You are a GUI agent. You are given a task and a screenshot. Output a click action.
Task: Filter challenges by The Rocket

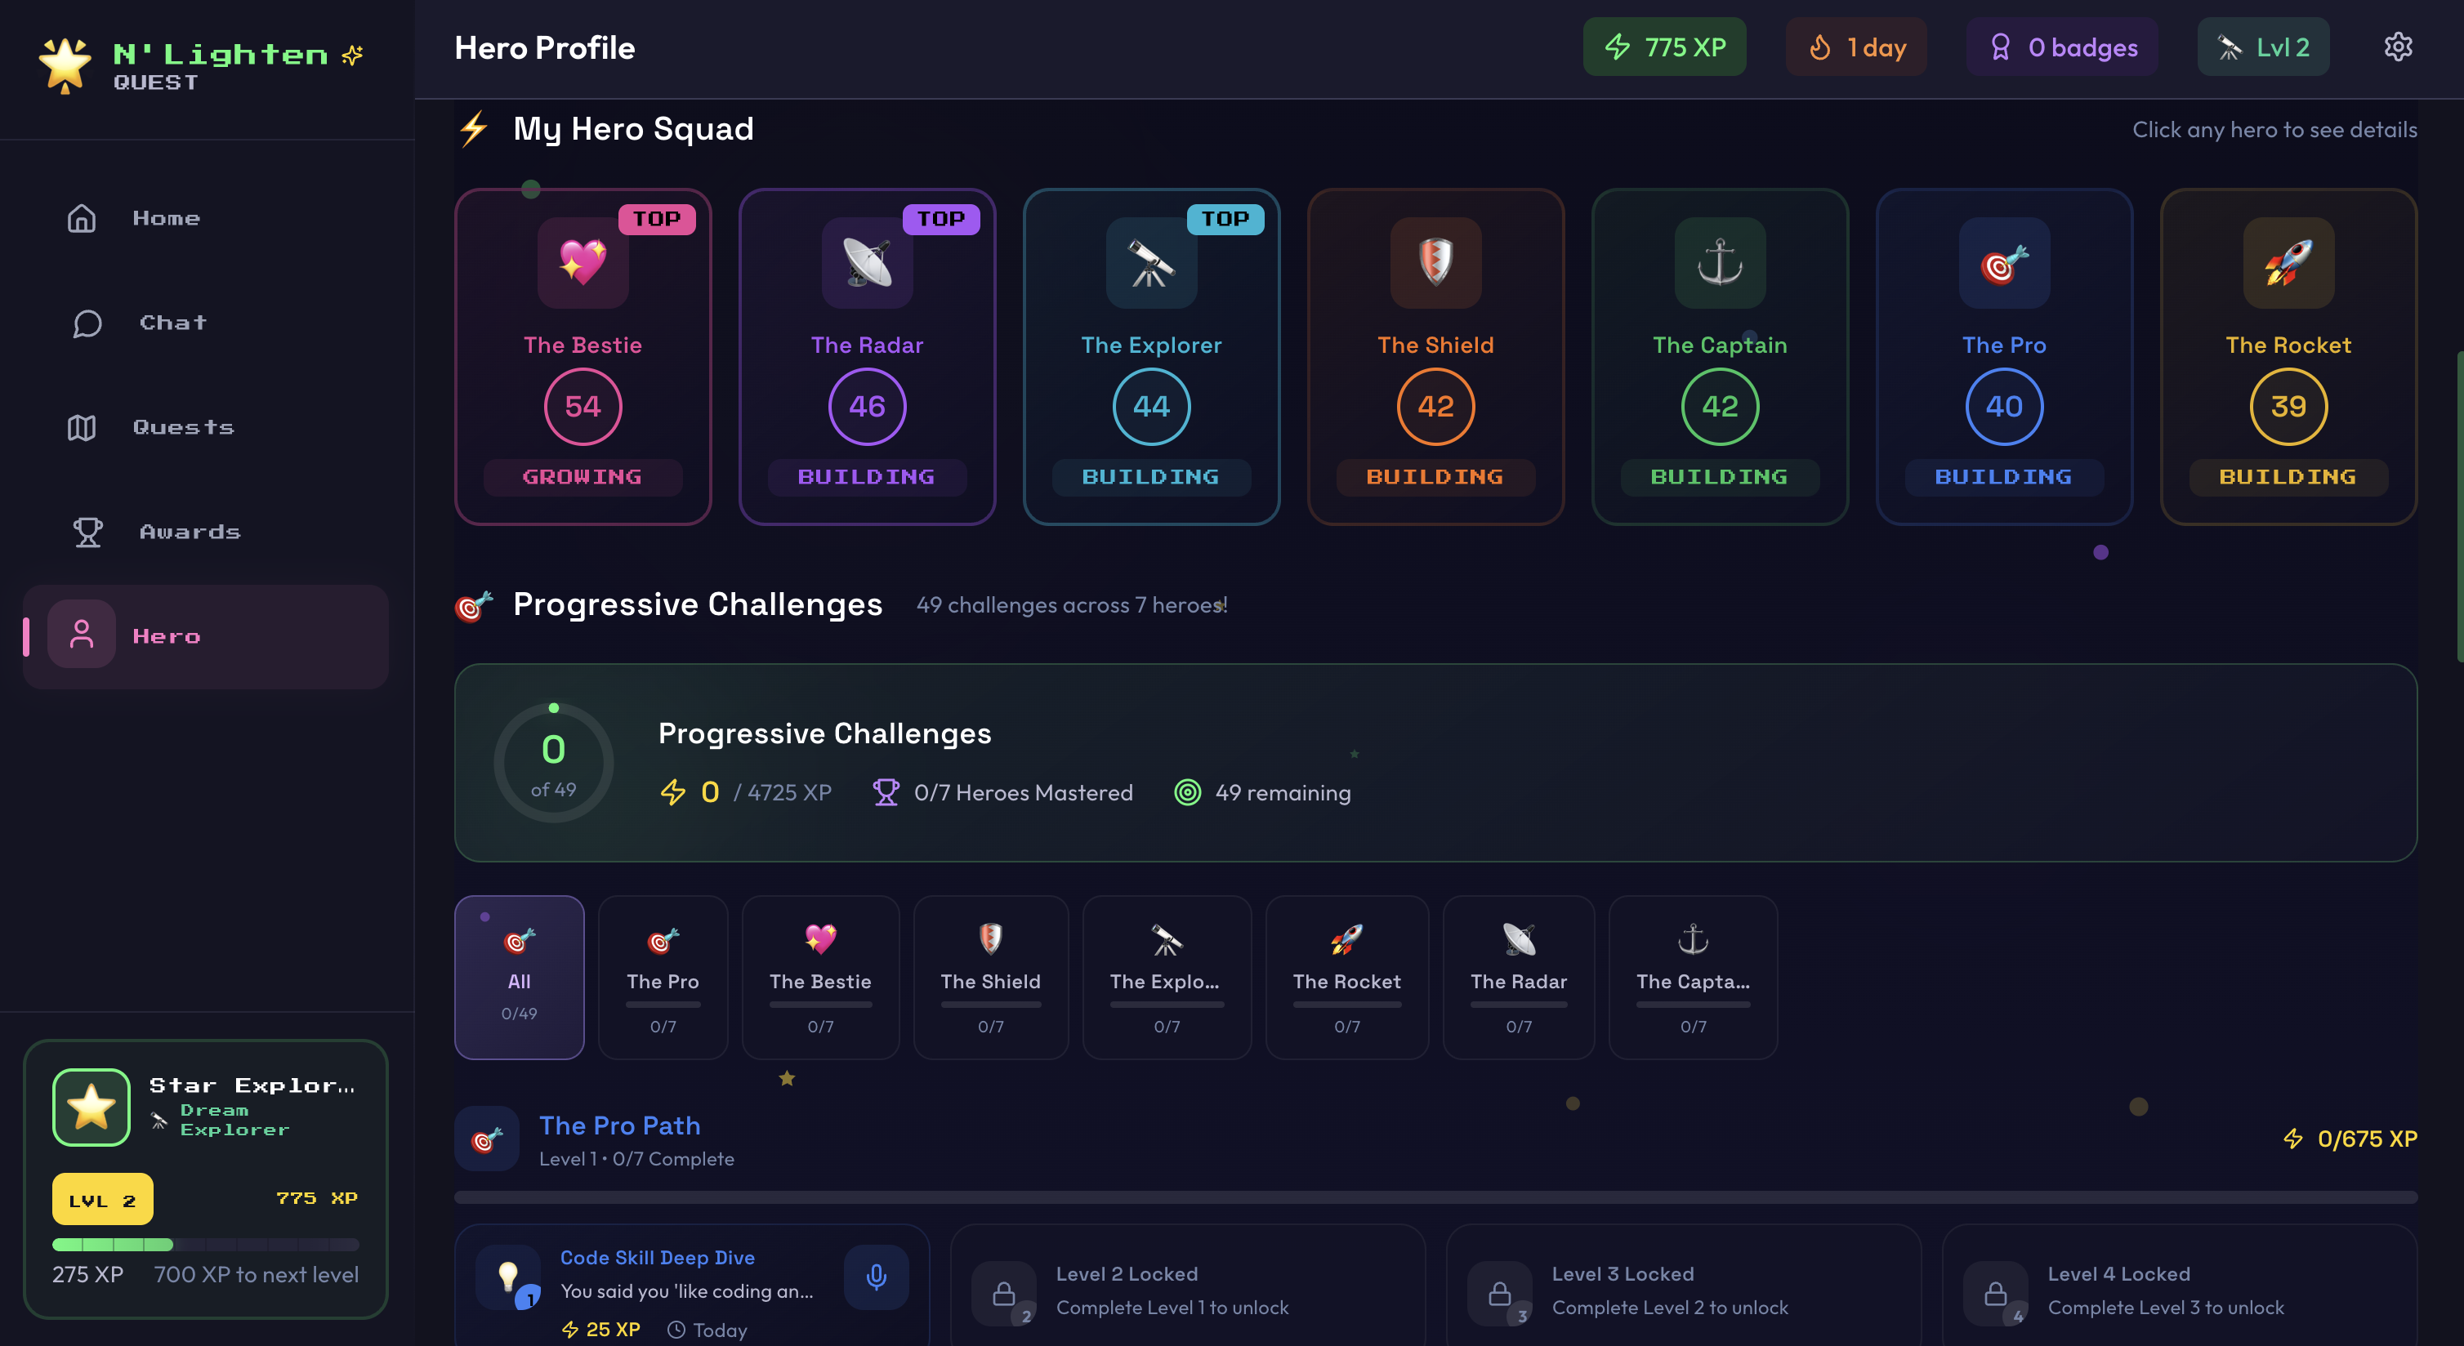[1346, 978]
